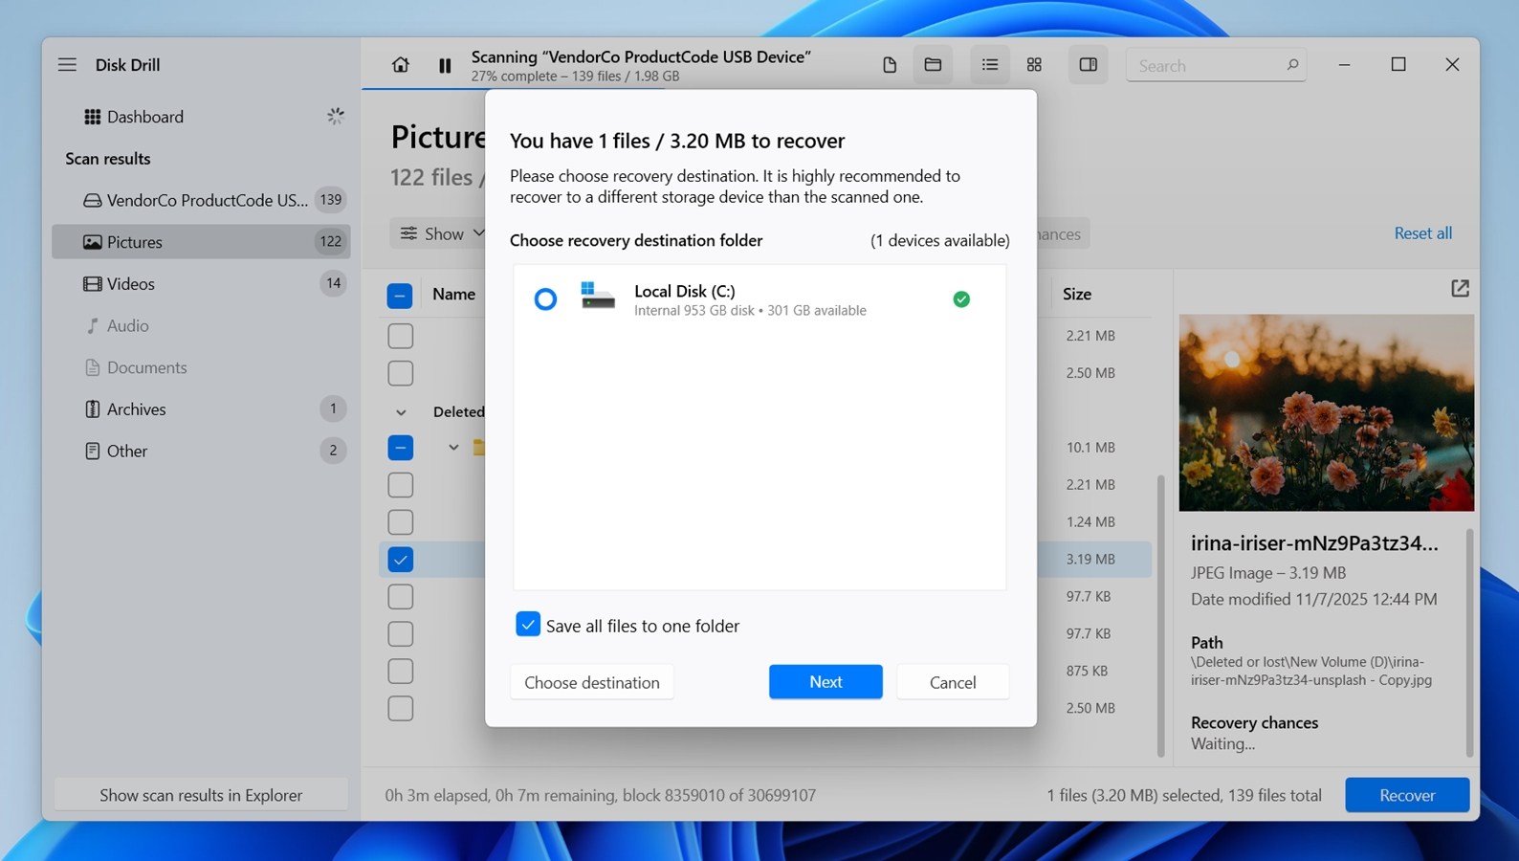Viewport: 1519px width, 861px height.
Task: Open Videos in scan results
Action: pos(131,284)
